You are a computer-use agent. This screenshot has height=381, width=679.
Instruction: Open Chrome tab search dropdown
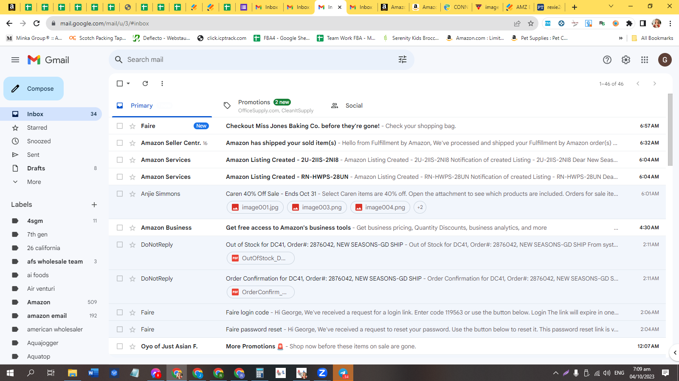tap(611, 7)
